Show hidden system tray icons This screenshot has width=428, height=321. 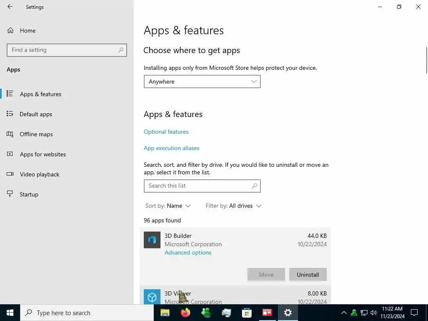click(344, 313)
